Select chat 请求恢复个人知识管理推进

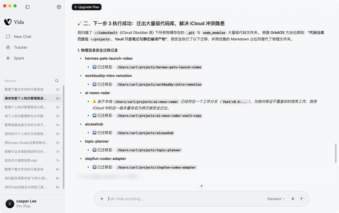pyautogui.click(x=32, y=98)
